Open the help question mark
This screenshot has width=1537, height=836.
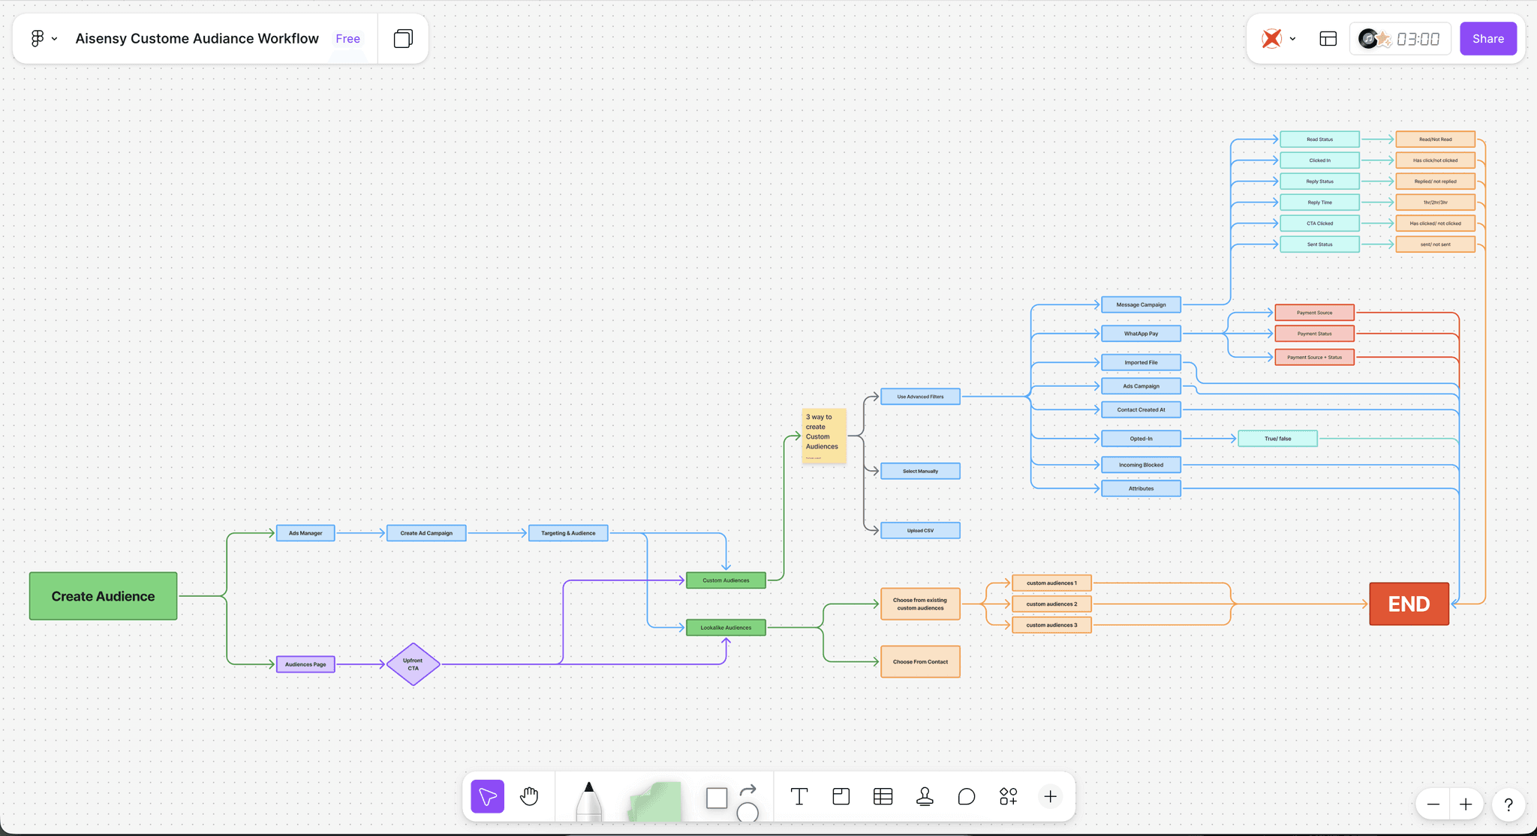coord(1508,805)
